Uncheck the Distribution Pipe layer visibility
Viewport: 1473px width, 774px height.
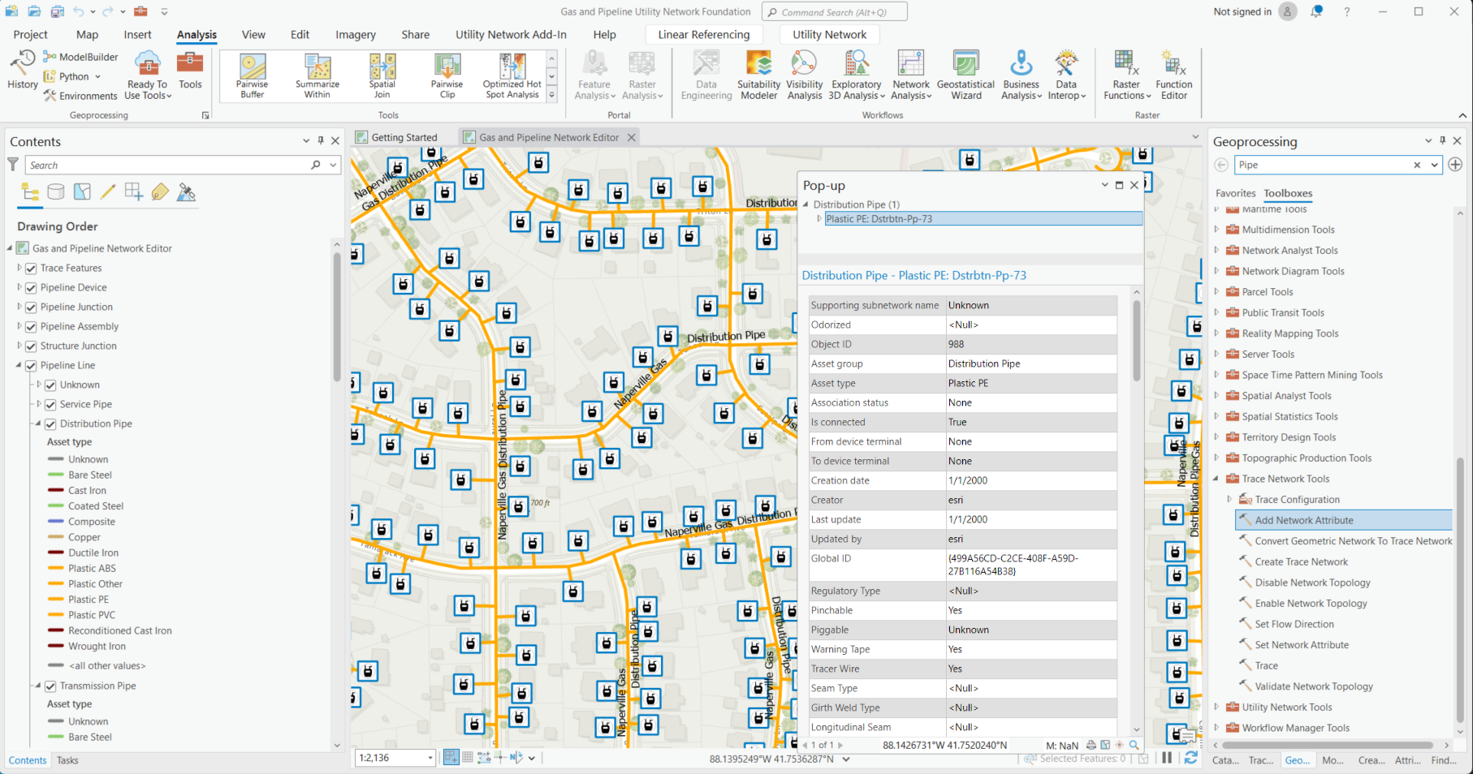(x=50, y=423)
